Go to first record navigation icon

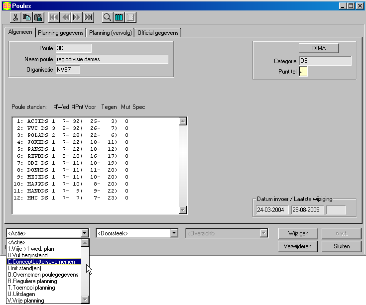click(54, 17)
